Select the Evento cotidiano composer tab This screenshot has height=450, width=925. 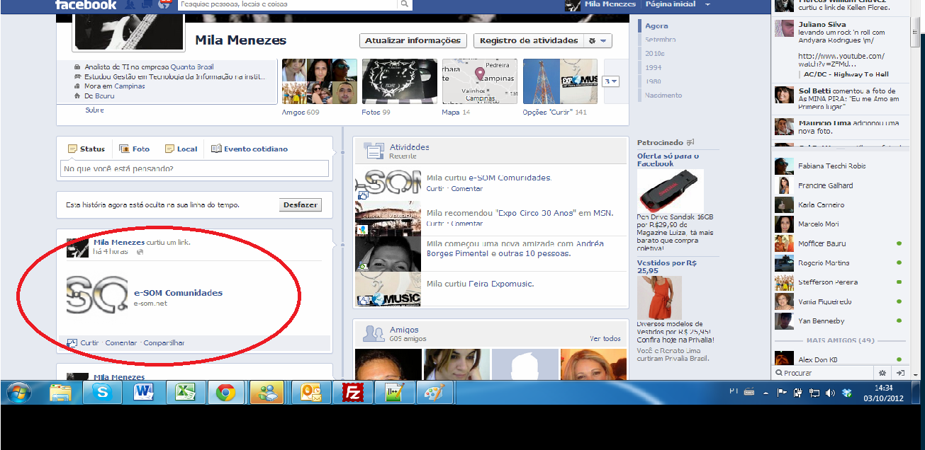click(250, 149)
